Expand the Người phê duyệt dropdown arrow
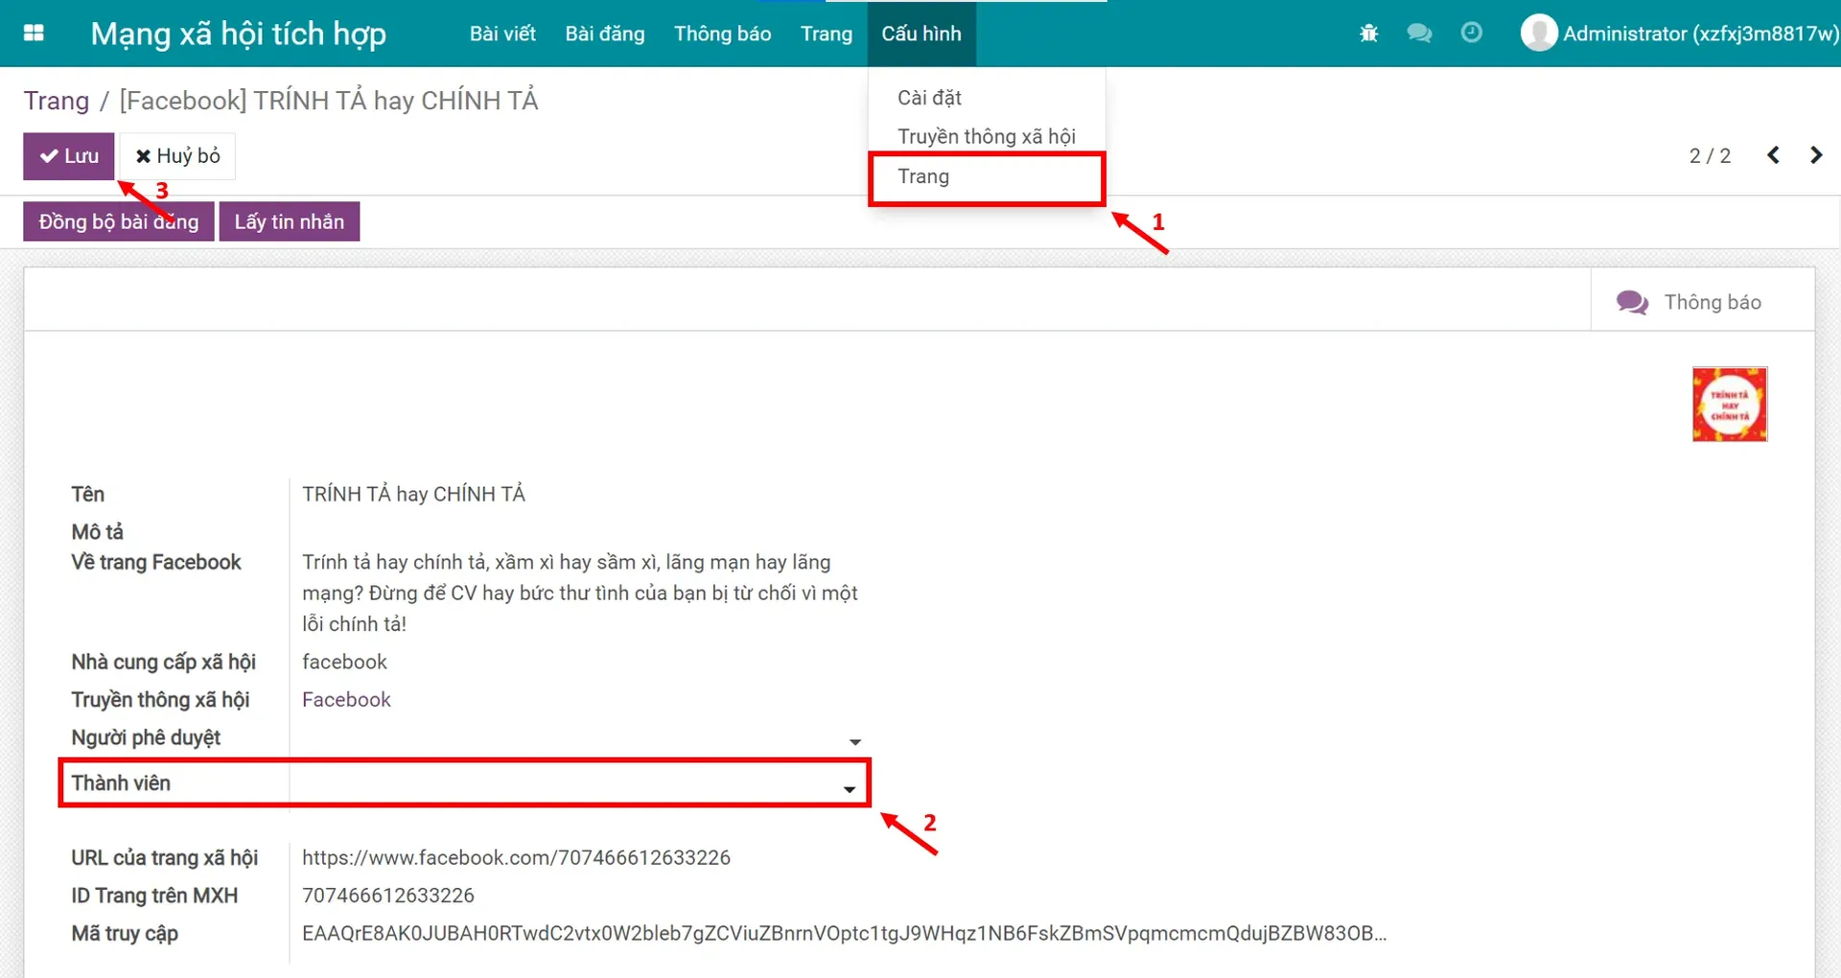1841x978 pixels. [855, 742]
